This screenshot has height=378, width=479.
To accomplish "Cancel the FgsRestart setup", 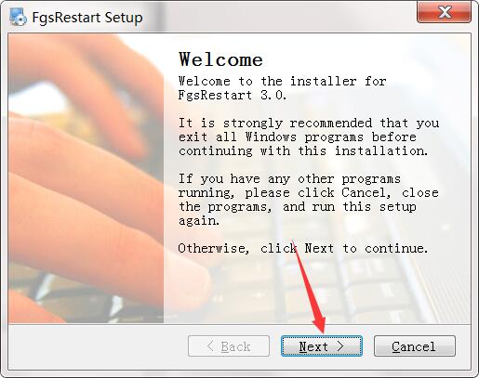I will pyautogui.click(x=415, y=346).
